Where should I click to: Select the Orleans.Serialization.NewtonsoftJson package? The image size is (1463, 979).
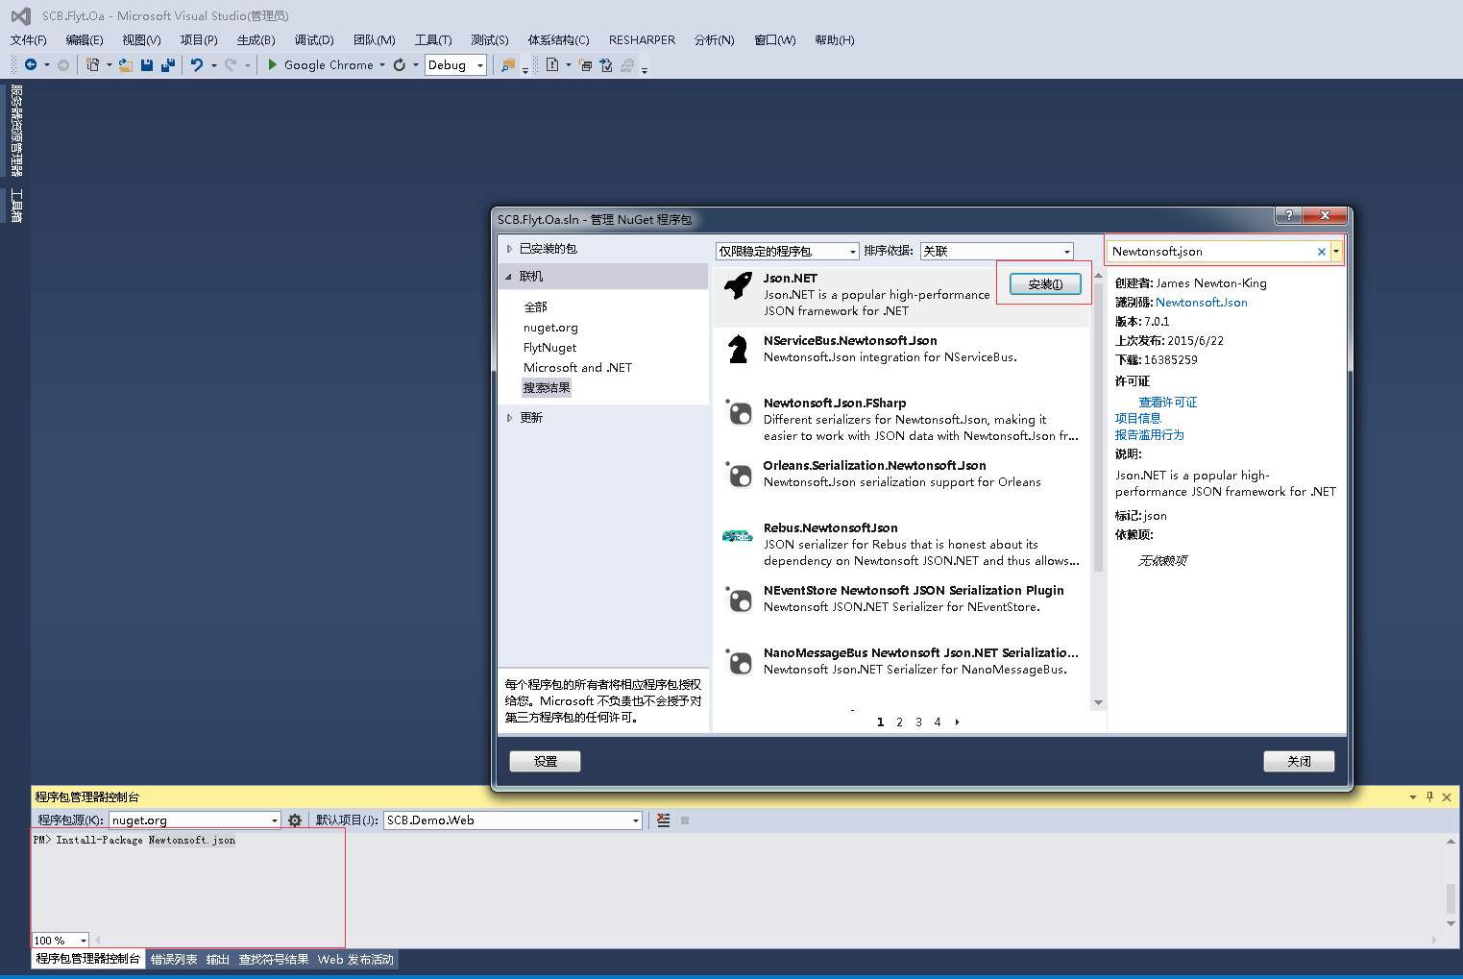click(x=902, y=482)
